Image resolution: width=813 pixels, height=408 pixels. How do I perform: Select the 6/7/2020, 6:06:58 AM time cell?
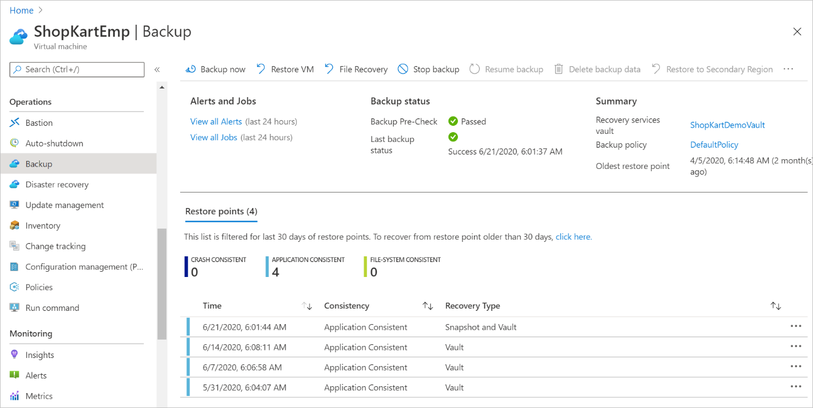tap(242, 367)
